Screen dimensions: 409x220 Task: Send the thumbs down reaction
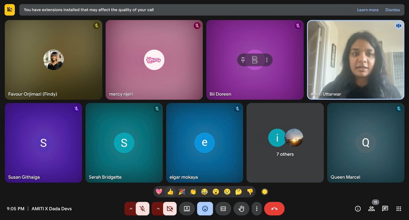coord(250,192)
